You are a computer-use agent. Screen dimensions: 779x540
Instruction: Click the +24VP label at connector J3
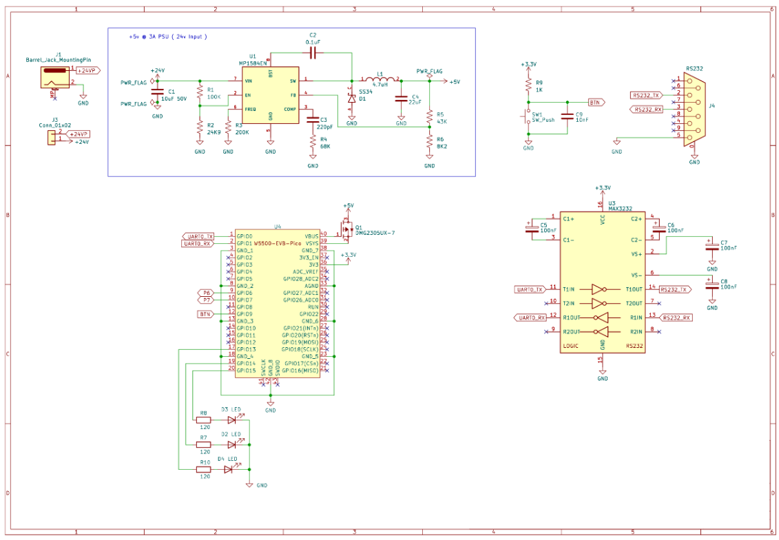[x=79, y=134]
